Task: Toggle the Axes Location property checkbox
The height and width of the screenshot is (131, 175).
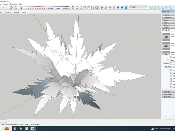Action: (171, 87)
